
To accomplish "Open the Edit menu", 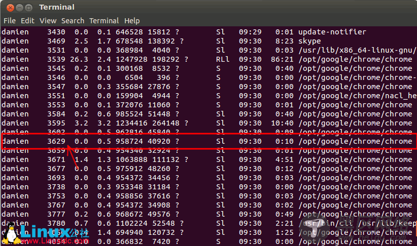I will (28, 21).
